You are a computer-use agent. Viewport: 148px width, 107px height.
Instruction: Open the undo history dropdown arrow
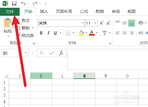pos(28,3)
